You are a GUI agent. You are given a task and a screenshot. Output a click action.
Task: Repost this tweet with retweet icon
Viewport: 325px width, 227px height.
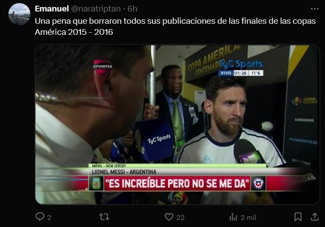(104, 217)
